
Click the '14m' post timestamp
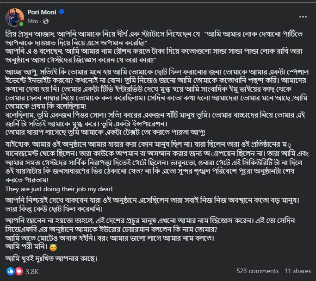(x=33, y=21)
